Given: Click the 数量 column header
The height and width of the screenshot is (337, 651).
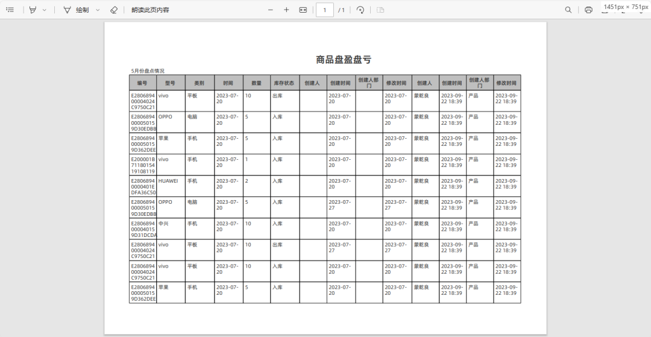Looking at the screenshot, I should pos(257,83).
